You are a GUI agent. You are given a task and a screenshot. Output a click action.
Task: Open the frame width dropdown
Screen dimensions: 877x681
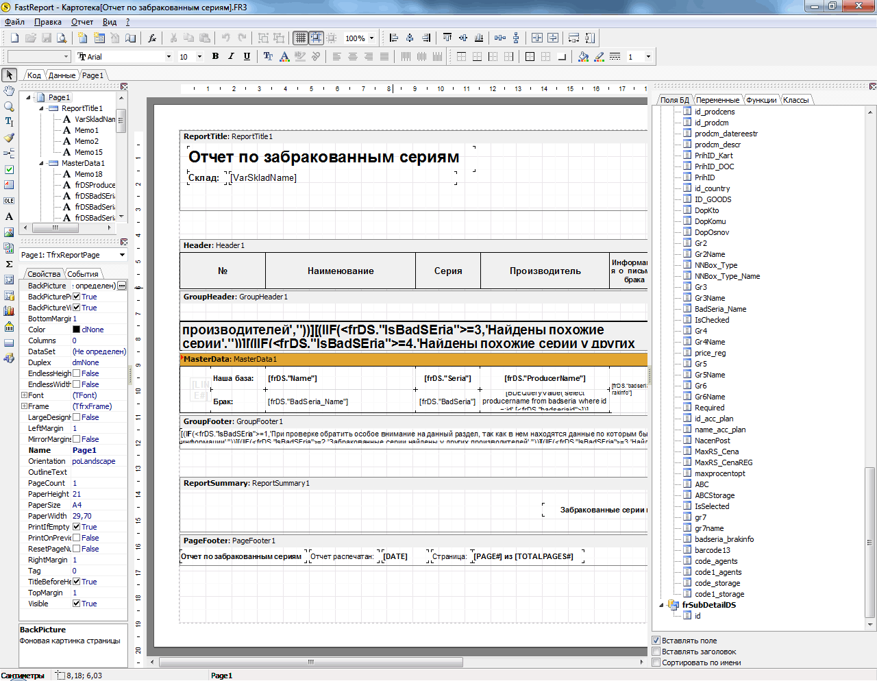click(647, 57)
